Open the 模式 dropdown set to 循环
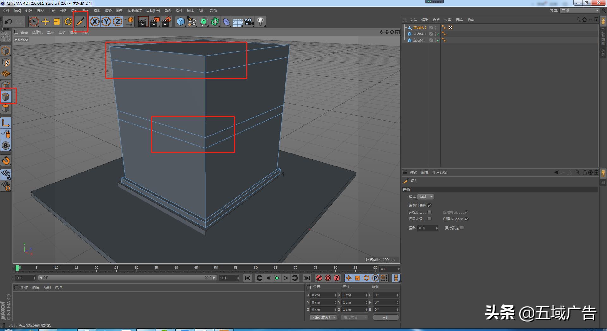The width and height of the screenshot is (607, 331). click(426, 197)
